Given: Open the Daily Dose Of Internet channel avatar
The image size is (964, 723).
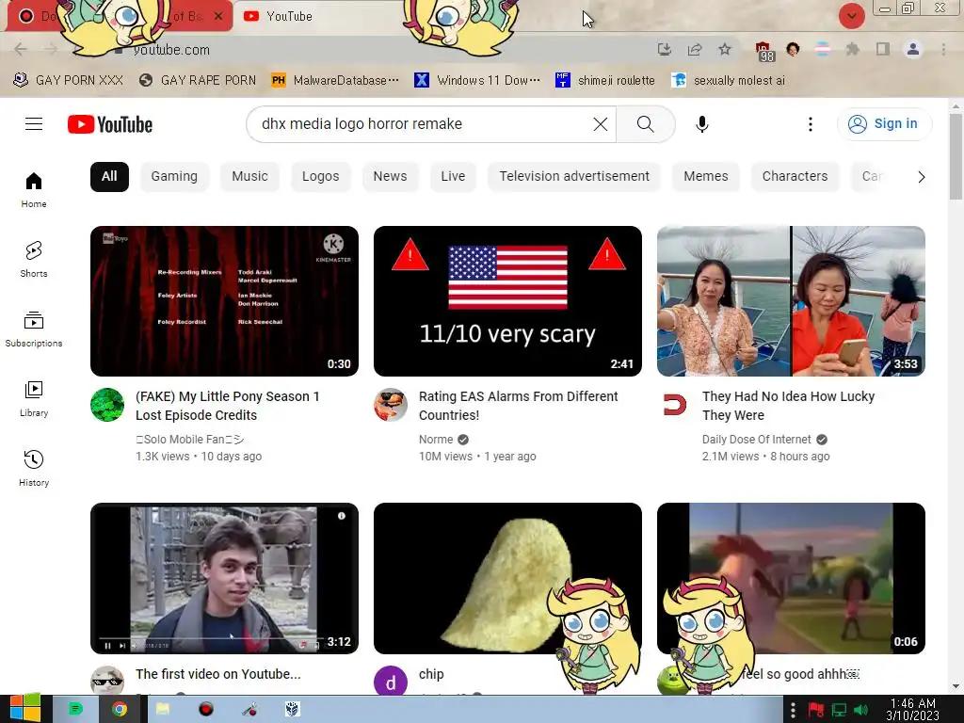Looking at the screenshot, I should 674,405.
